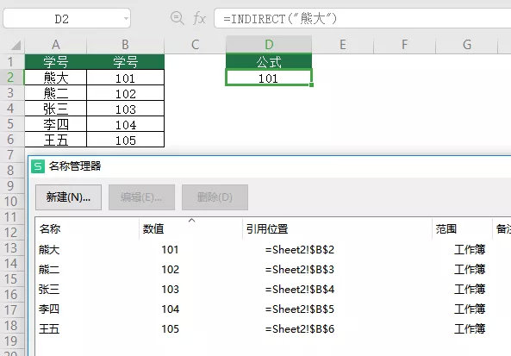Screen dimensions: 511x356
Task: Click the 删除(D) button
Action: tap(215, 197)
